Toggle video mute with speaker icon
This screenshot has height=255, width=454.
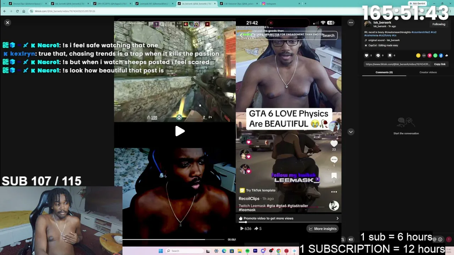coord(351,239)
